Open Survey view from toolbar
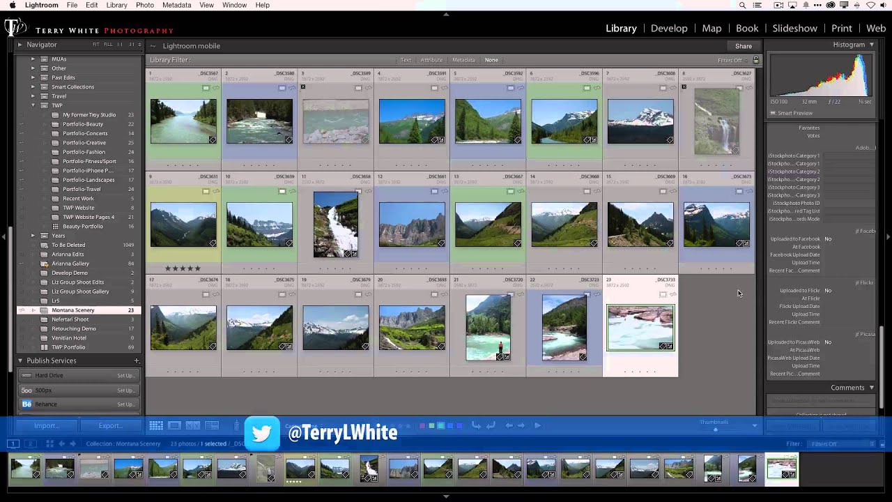Screen dimensions: 892x502 click(x=212, y=425)
